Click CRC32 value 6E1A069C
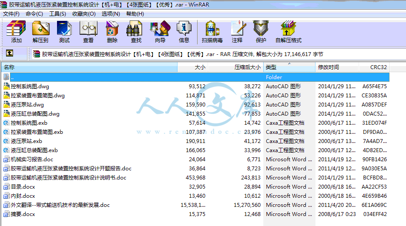Image resolution: width=406 pixels, height=226 pixels. 374,205
